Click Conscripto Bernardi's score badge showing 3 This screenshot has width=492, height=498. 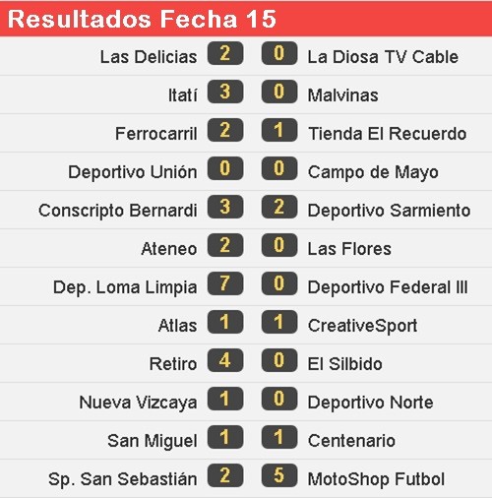(x=225, y=207)
